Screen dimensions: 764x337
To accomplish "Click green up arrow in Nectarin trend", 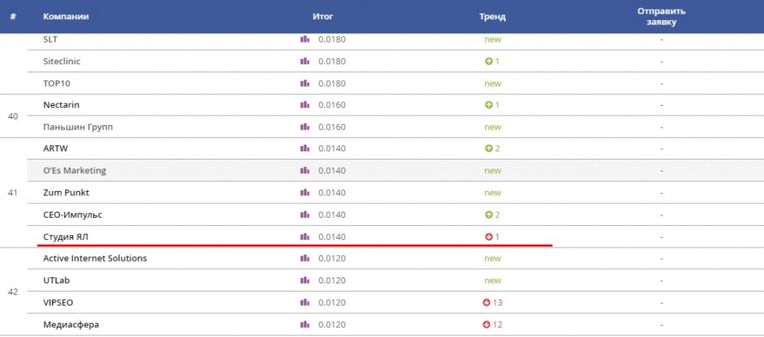I will [489, 104].
